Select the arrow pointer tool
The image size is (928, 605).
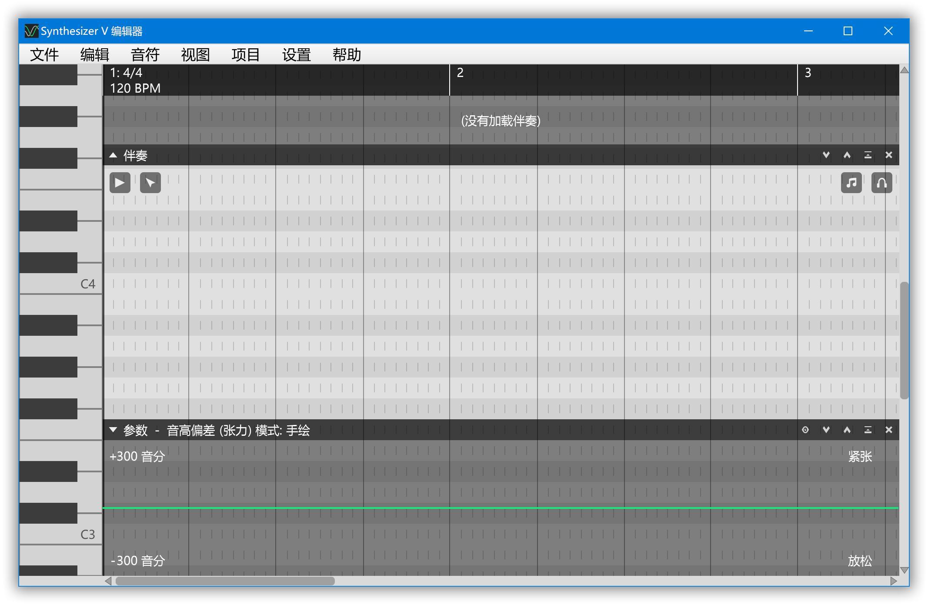coord(150,183)
